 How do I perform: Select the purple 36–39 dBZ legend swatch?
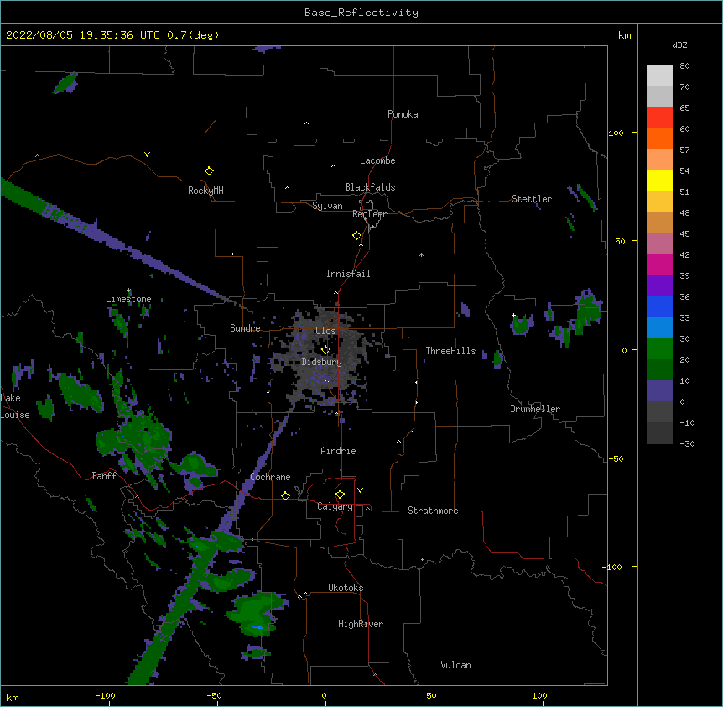pos(659,285)
